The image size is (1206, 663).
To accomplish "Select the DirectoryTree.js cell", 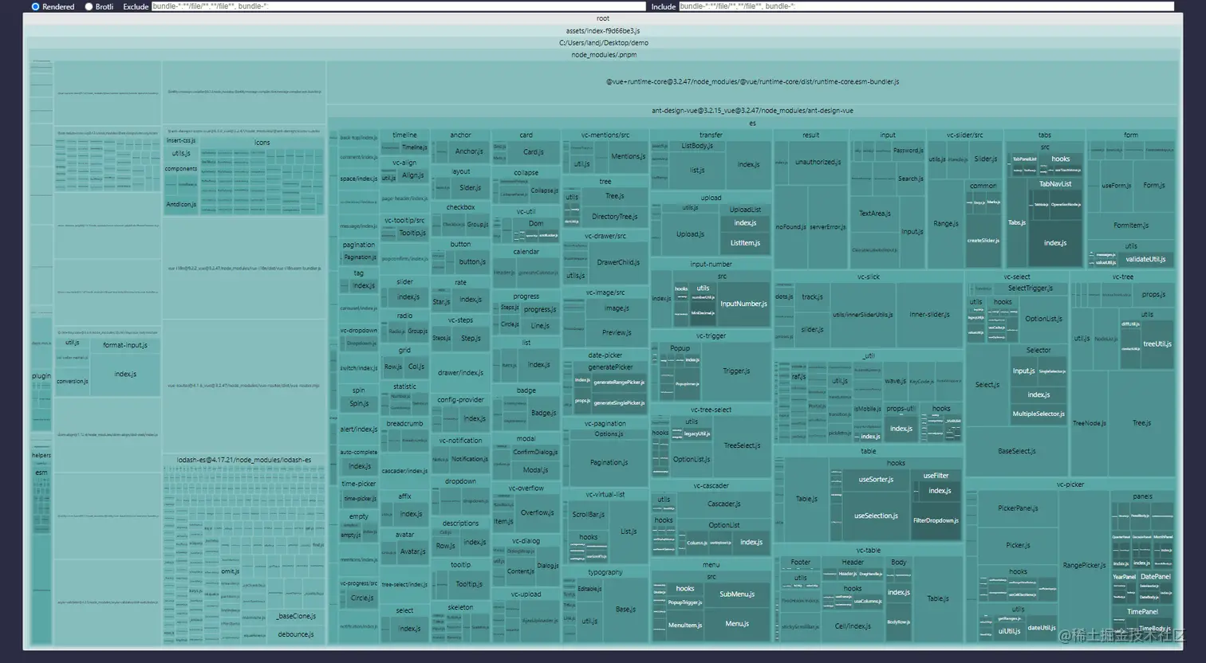I will [x=614, y=217].
